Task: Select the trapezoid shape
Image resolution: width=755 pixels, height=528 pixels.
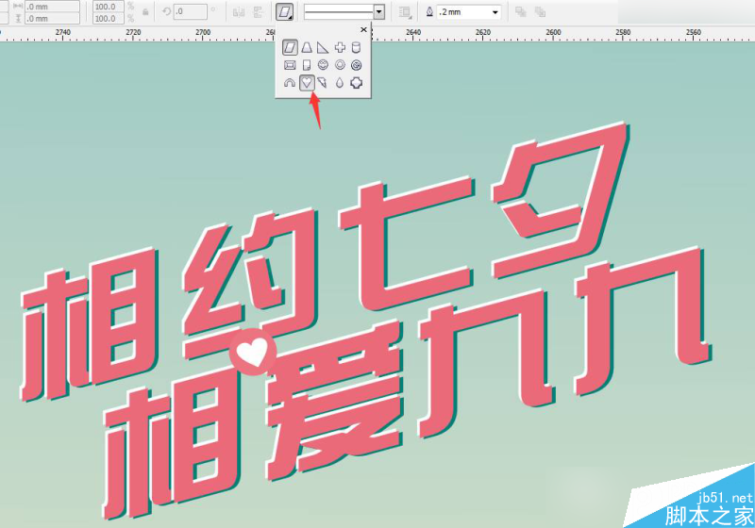Action: (x=307, y=47)
